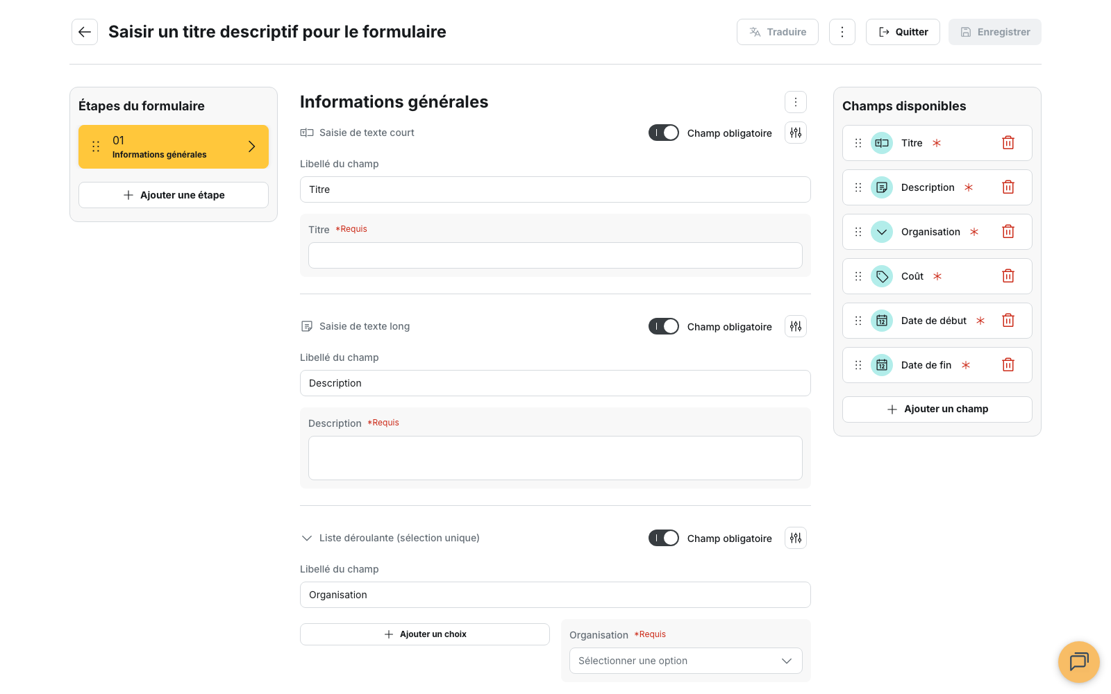Viewport: 1111px width, 694px height.
Task: Toggle Champ obligatoire for Saisie de texte court
Action: (x=664, y=133)
